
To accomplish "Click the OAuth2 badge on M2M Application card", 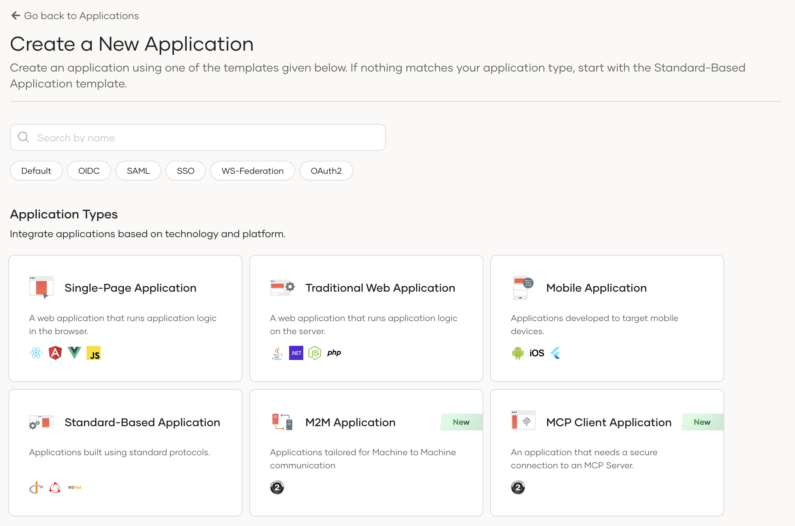I will [x=277, y=487].
